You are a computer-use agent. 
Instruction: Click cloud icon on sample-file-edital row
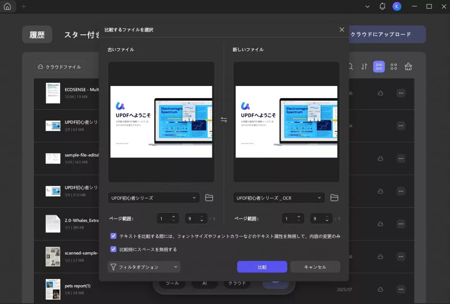(380, 158)
